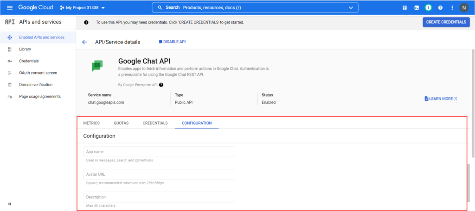Open the help question mark icon
This screenshot has height=211, width=475.
(x=440, y=8)
